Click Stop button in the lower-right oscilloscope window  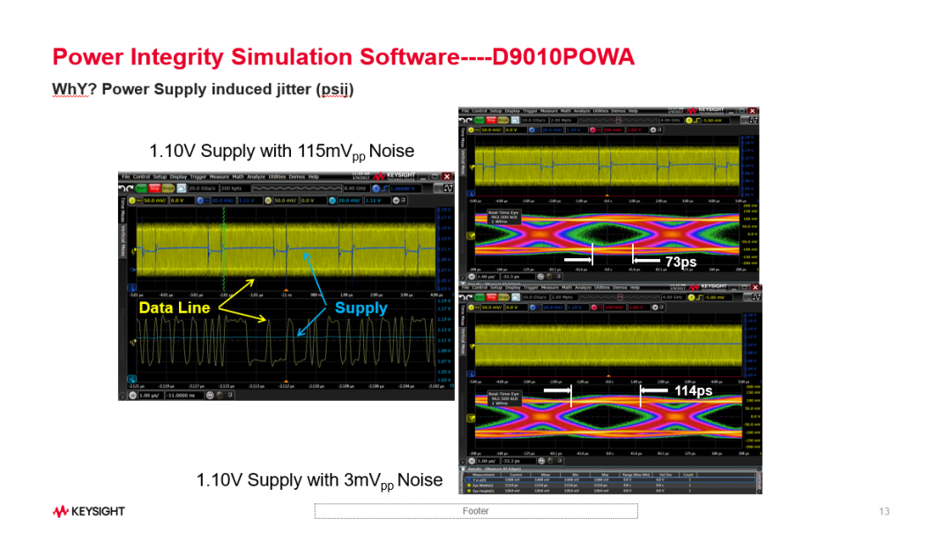491,297
